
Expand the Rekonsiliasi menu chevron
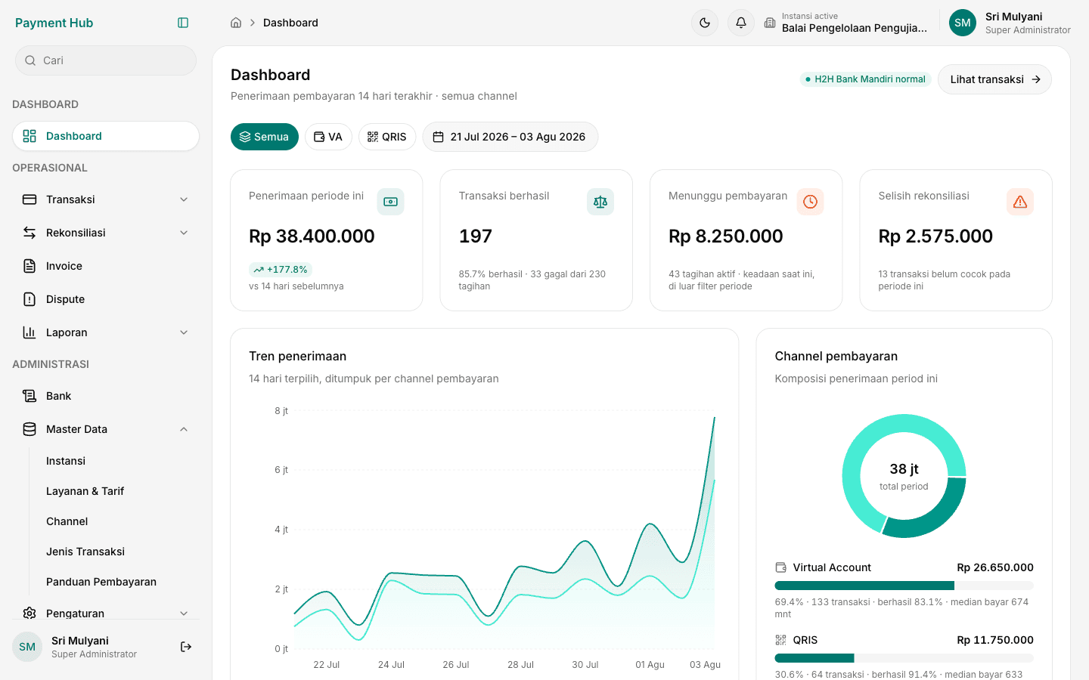coord(184,233)
